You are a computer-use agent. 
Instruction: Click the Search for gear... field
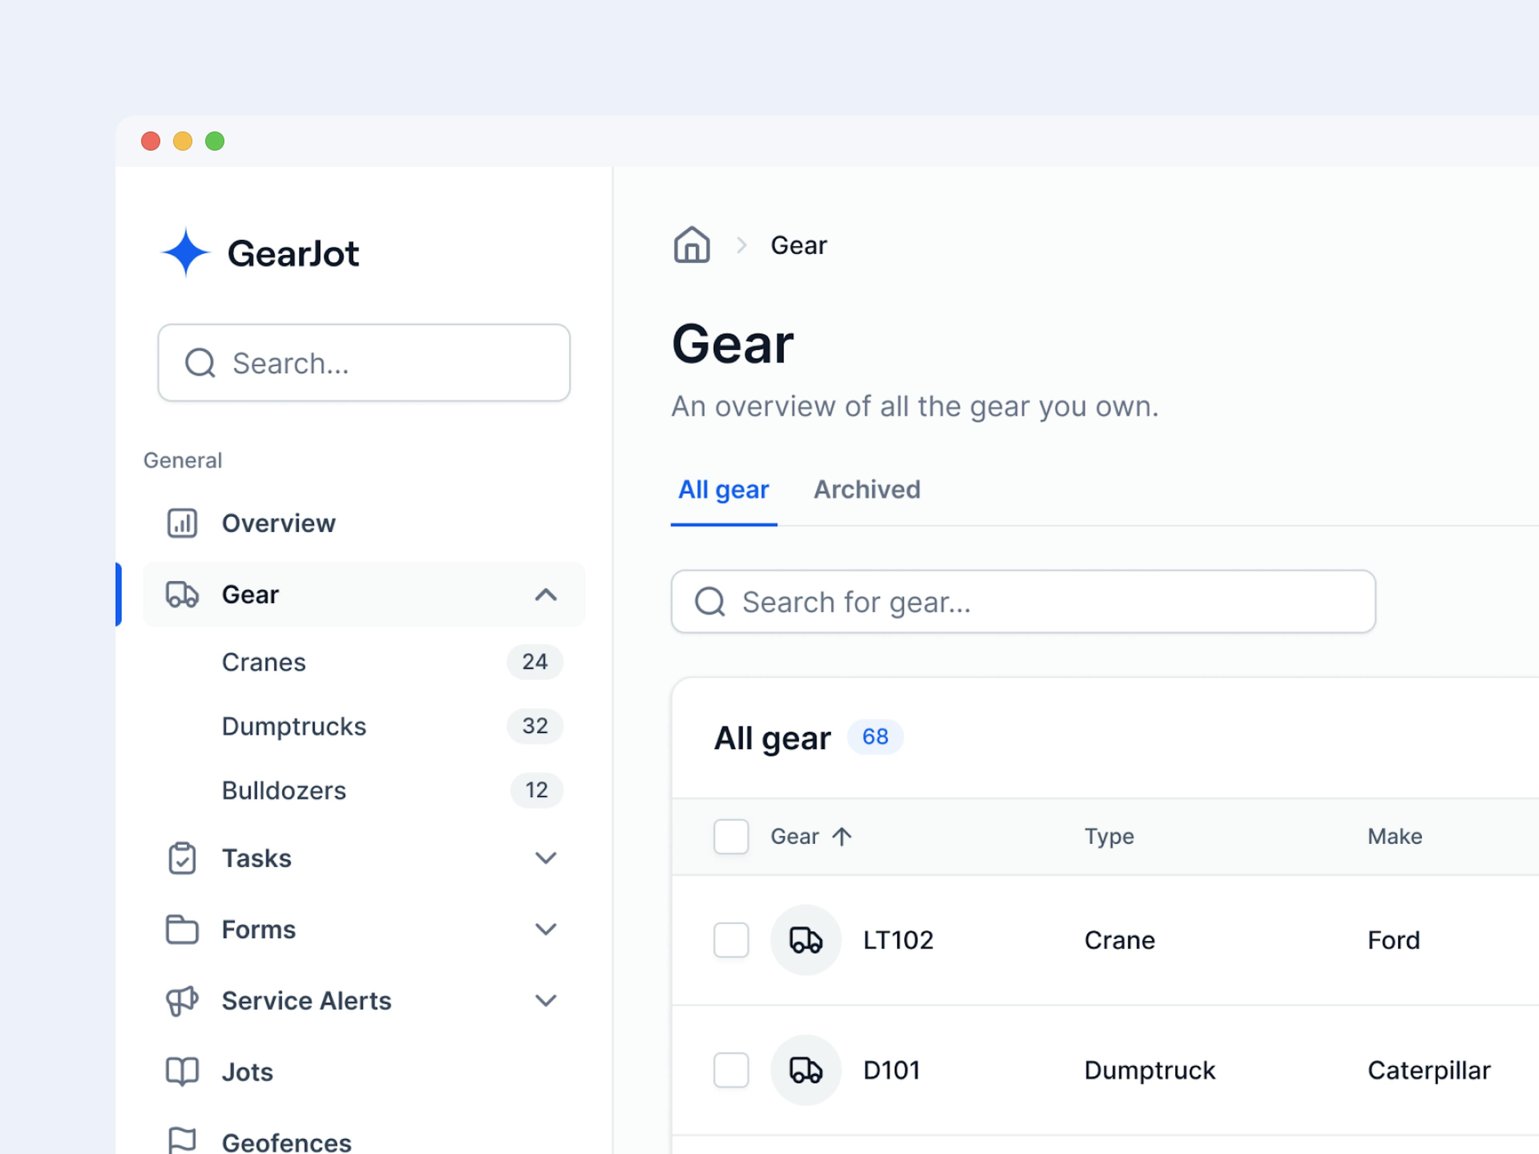point(1024,602)
